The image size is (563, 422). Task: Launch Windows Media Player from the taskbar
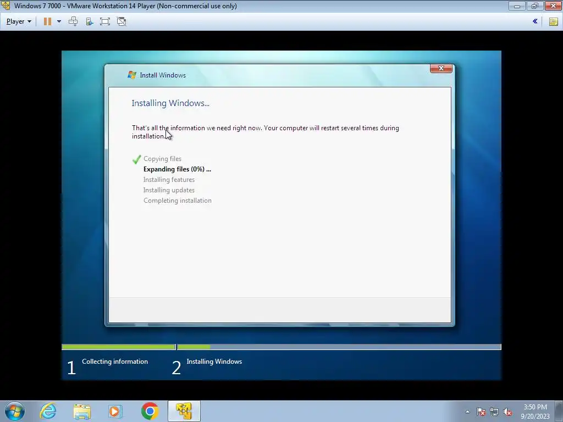(115, 411)
